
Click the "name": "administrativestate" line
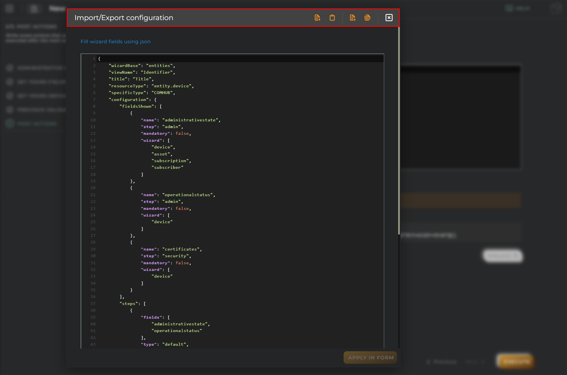pos(181,120)
